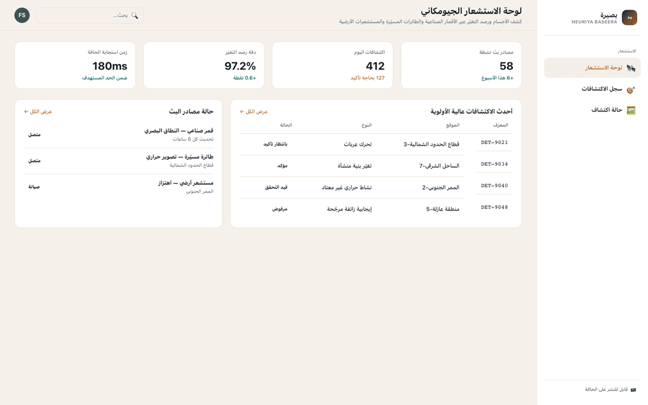This screenshot has width=648, height=405.
Task: Click the type إيجابية زائفة مرجّحة
Action: click(x=349, y=209)
